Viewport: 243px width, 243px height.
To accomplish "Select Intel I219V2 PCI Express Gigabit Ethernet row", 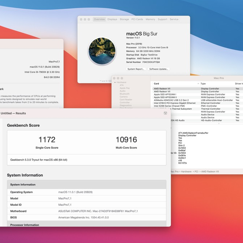I will pos(174,103).
